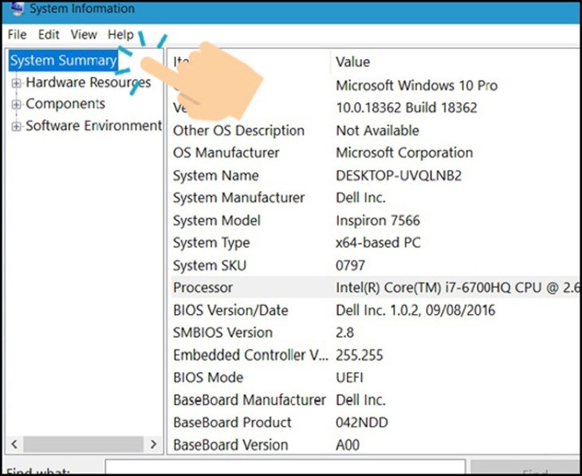Open the View menu
This screenshot has width=582, height=476.
[84, 34]
